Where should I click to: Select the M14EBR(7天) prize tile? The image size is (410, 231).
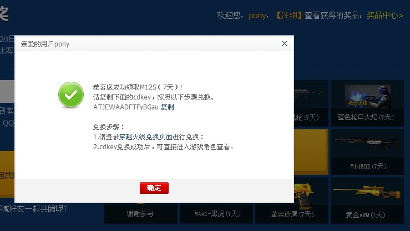tap(367, 152)
